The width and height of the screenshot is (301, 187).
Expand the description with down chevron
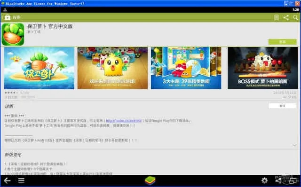tap(295, 145)
